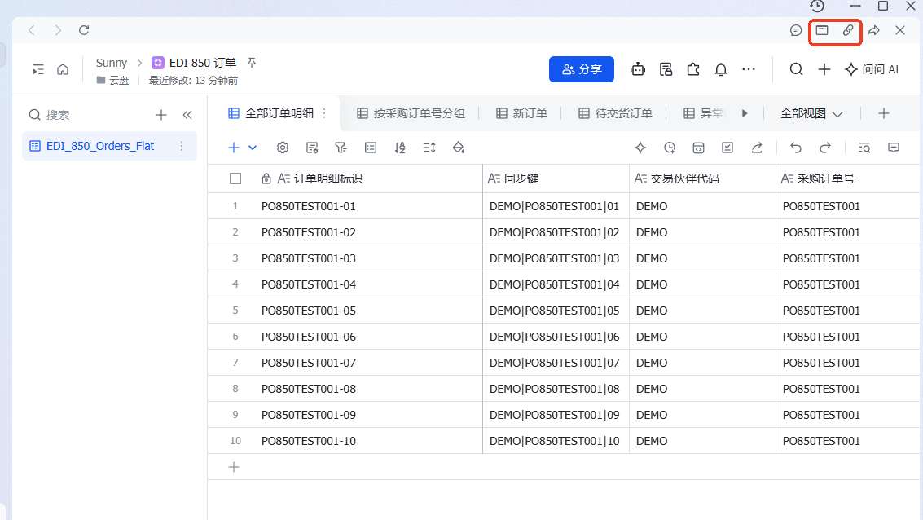This screenshot has height=520, width=923.
Task: Show more view tabs arrow
Action: pos(745,113)
